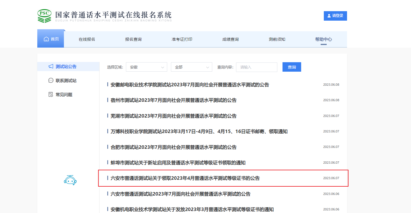Go to the 成绩查询 tab
The image size is (411, 213).
pos(230,39)
